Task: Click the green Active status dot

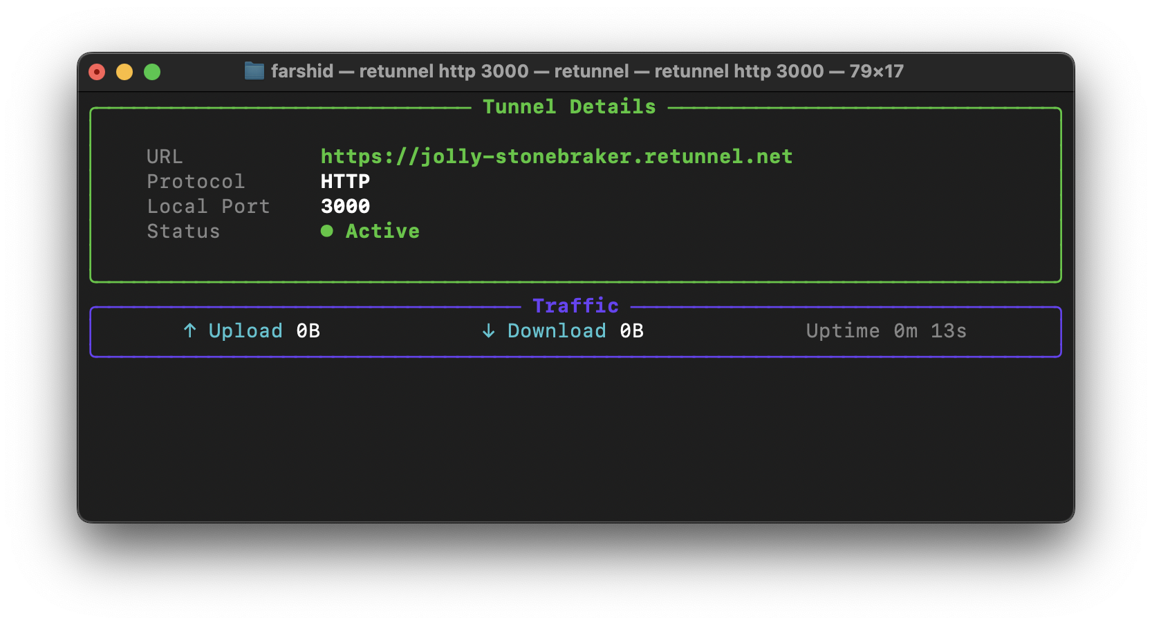Action: (x=327, y=231)
